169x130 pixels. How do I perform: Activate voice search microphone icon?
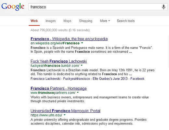pos(163,7)
